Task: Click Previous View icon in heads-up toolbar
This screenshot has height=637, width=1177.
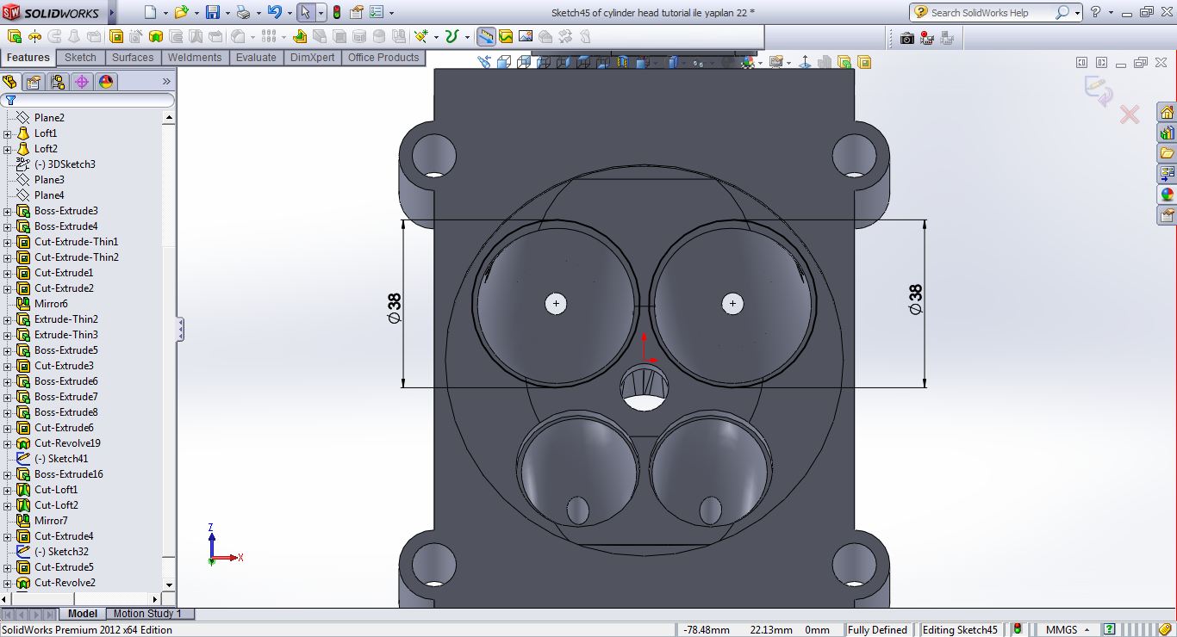Action: point(484,62)
